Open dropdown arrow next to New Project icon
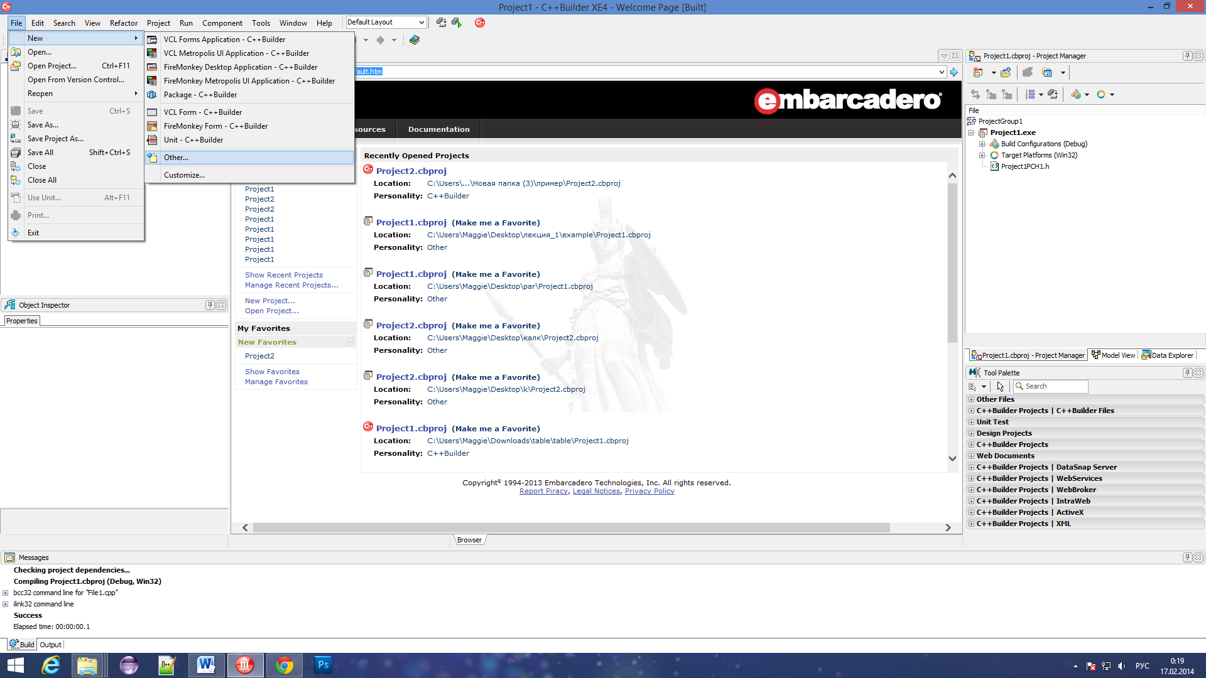The image size is (1206, 678). click(994, 73)
